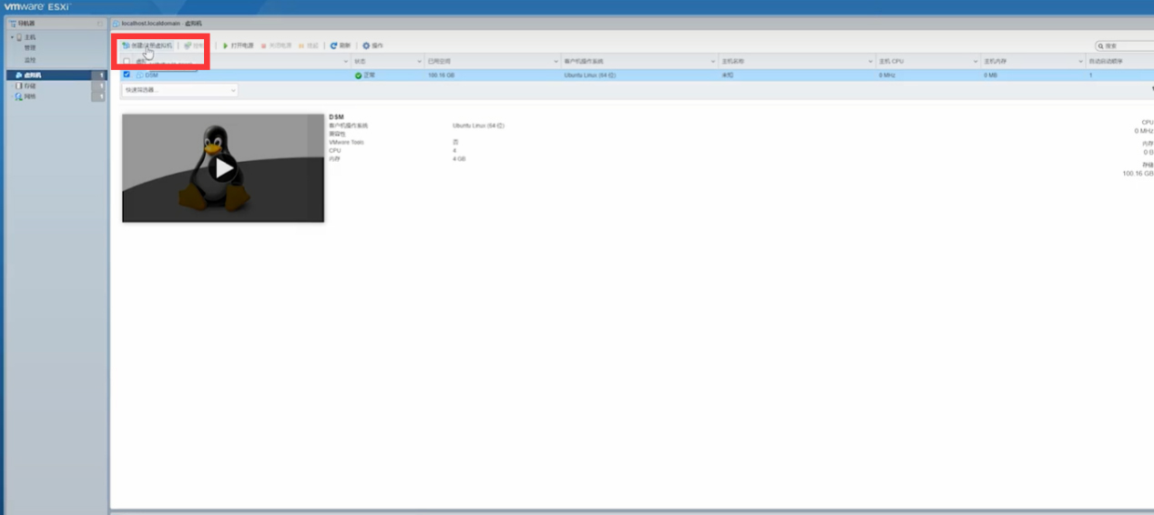Click the storage icon beside 存储
The width and height of the screenshot is (1154, 515).
[19, 86]
